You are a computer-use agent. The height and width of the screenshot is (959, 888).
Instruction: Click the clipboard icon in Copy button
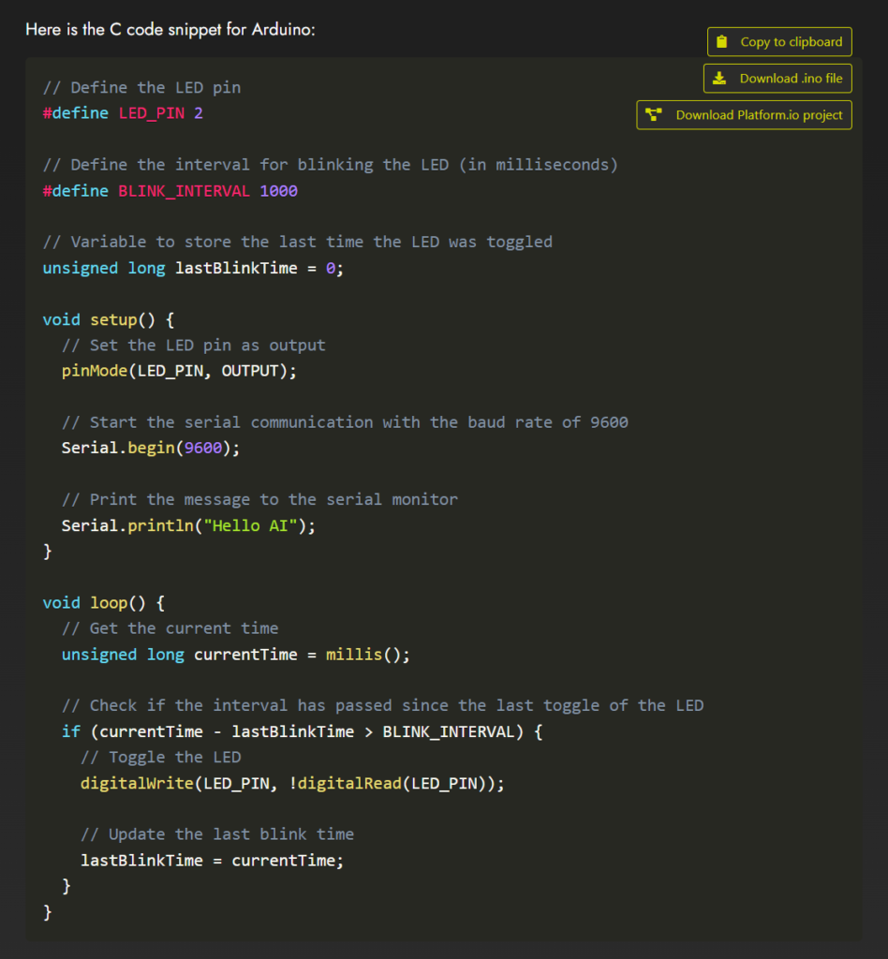721,42
